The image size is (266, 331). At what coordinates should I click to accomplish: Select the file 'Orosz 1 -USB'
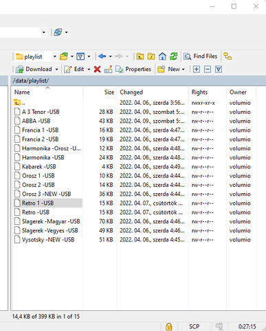(x=34, y=176)
